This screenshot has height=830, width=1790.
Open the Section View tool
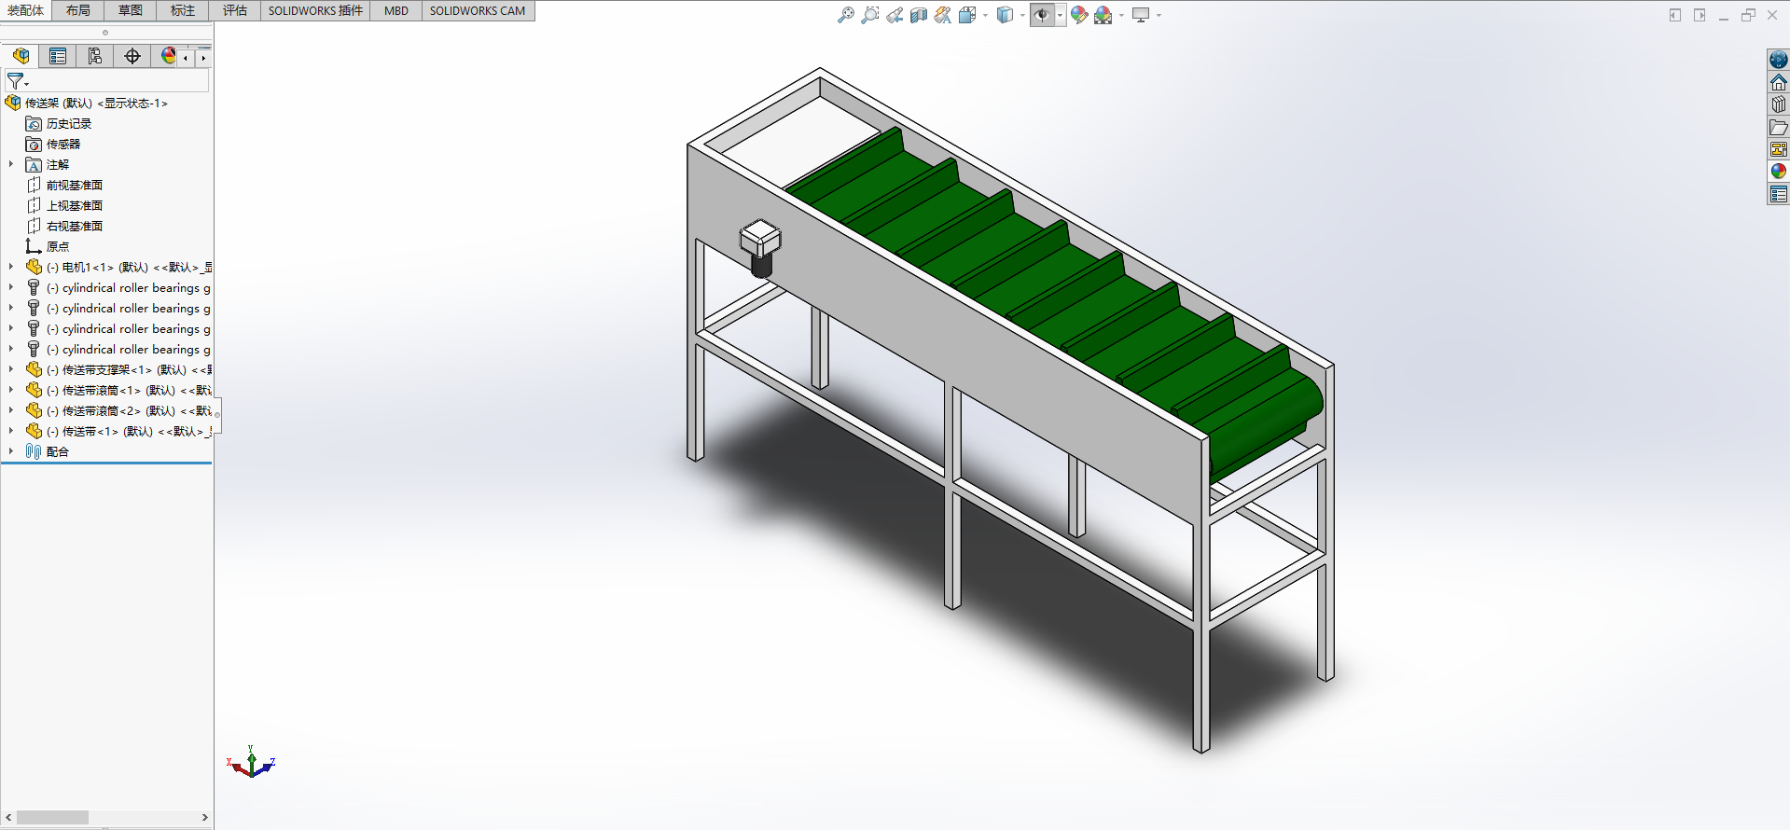919,15
